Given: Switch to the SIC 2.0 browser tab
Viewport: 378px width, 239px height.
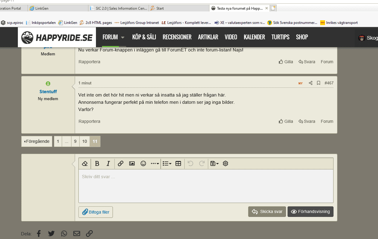Looking at the screenshot, I should click(118, 8).
